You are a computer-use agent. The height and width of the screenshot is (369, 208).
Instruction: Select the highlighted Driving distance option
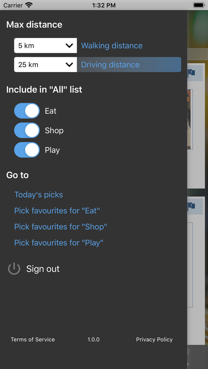[110, 64]
